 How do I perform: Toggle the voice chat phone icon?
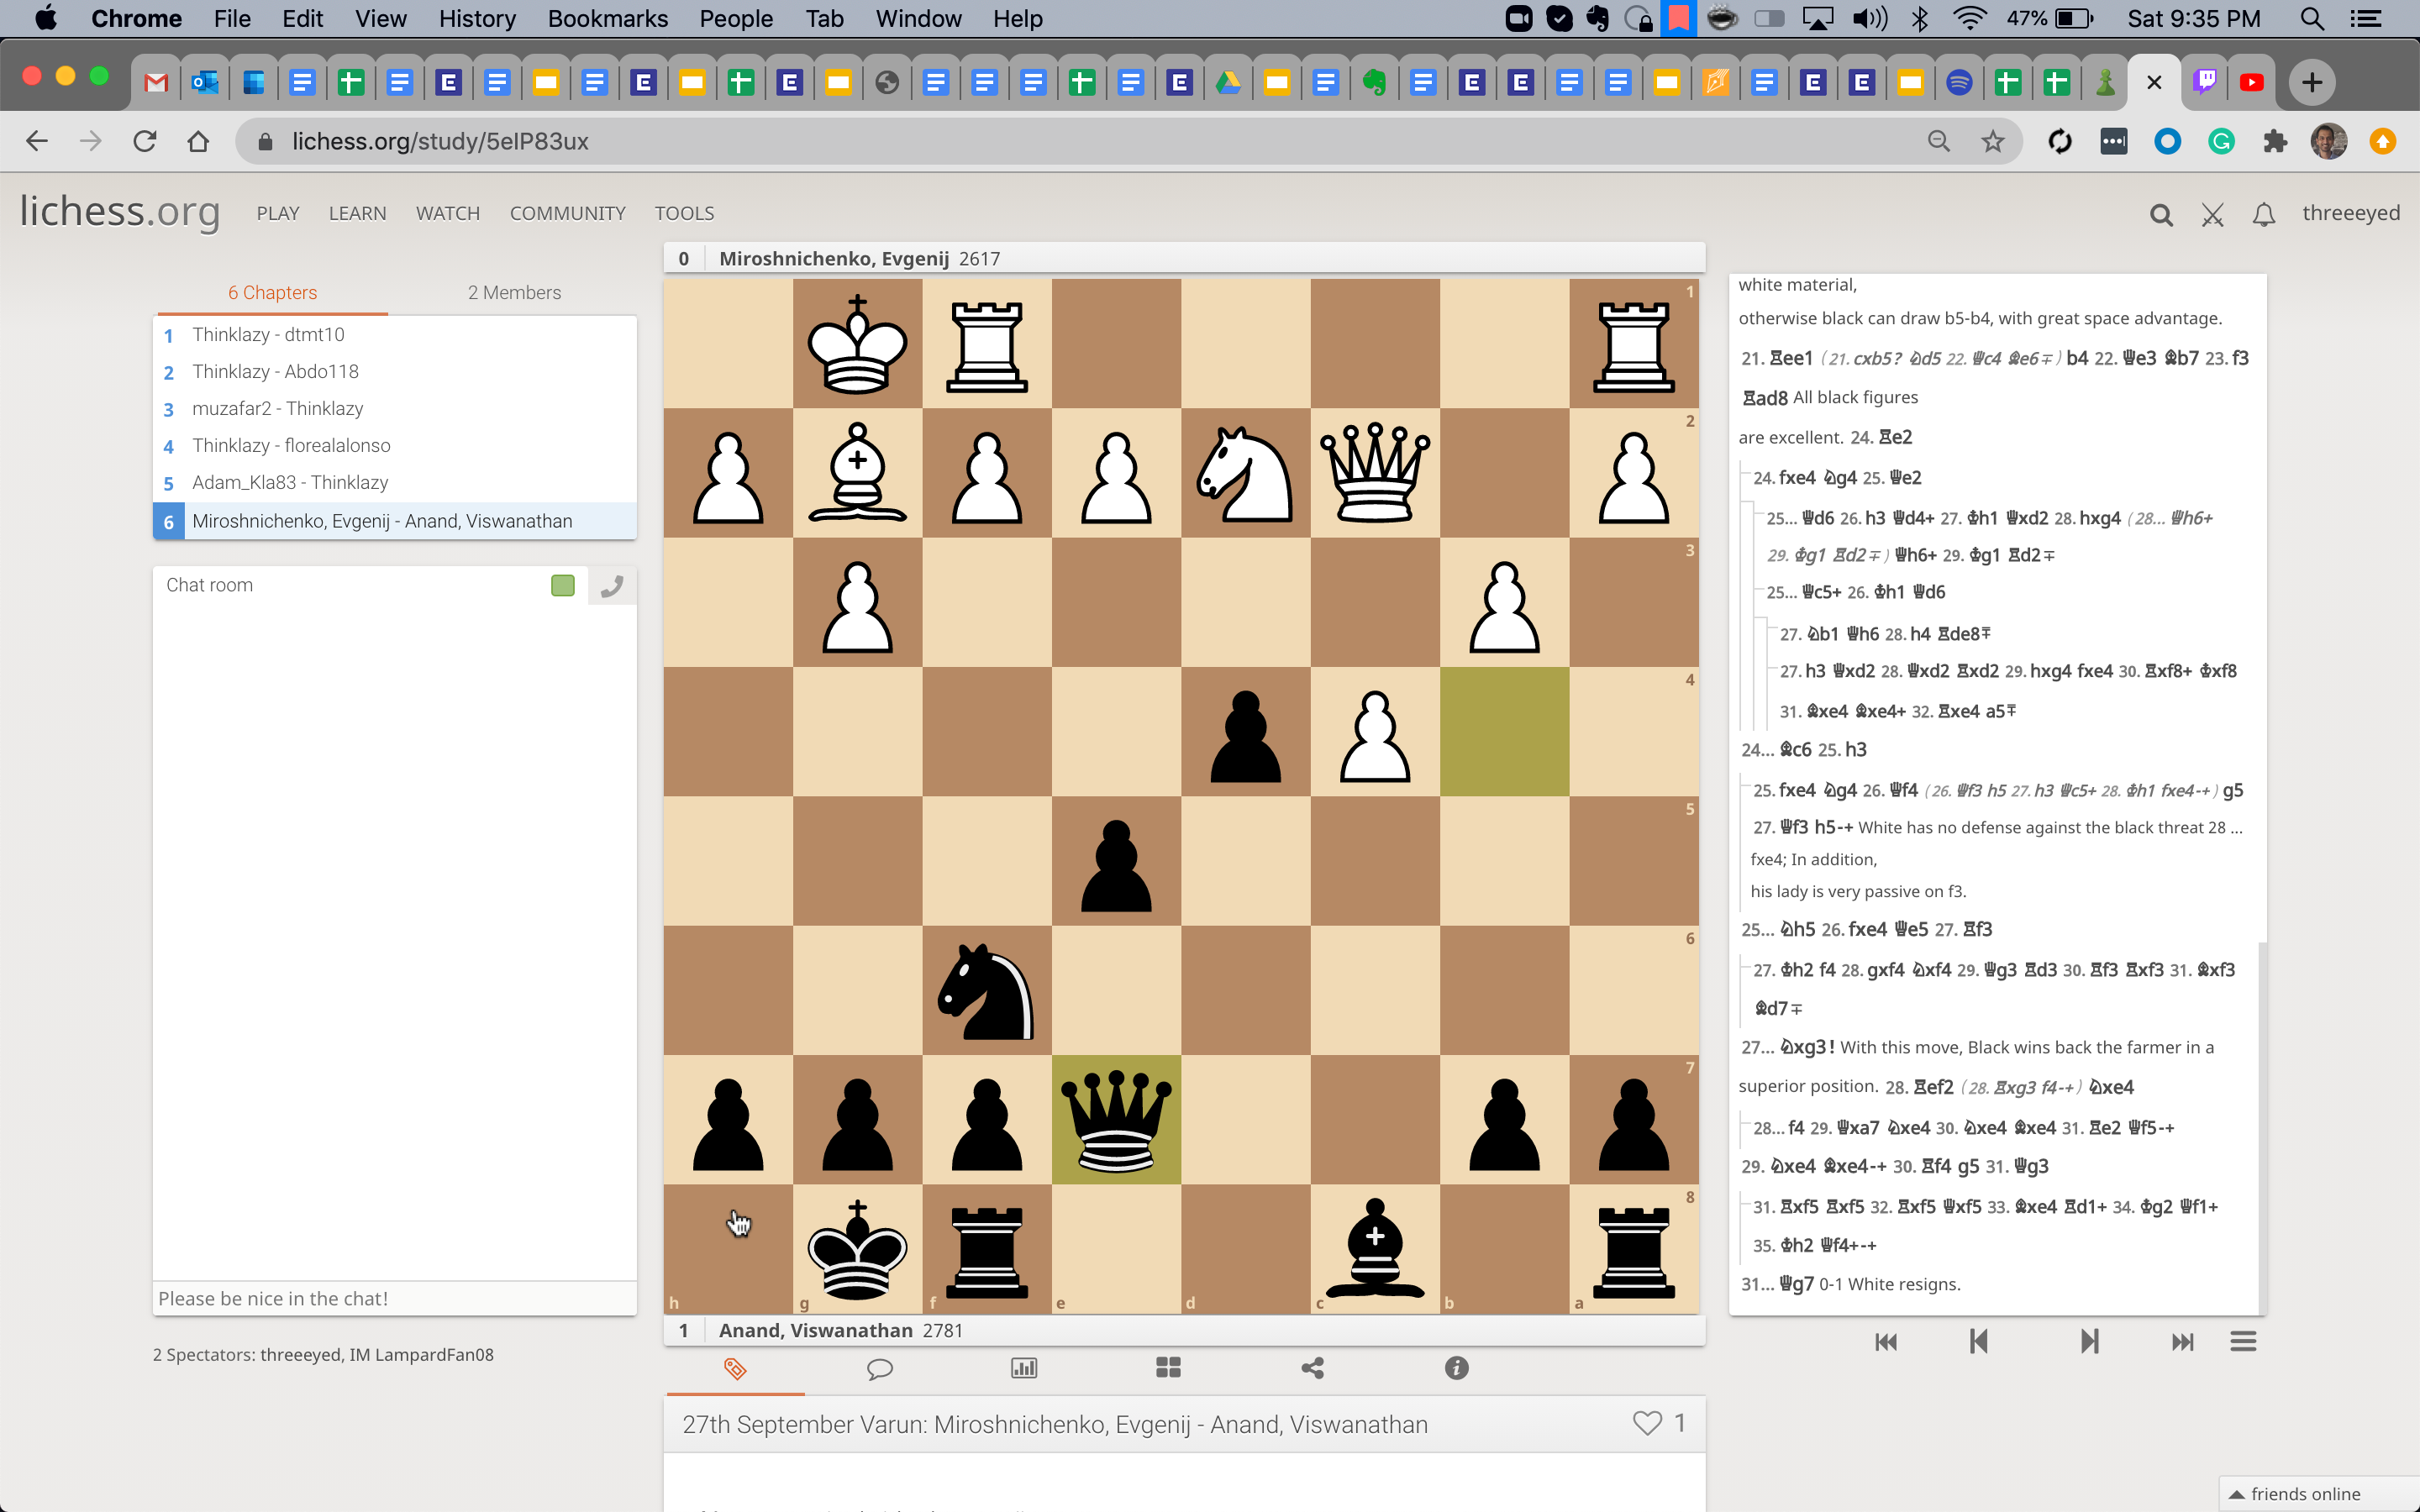612,586
